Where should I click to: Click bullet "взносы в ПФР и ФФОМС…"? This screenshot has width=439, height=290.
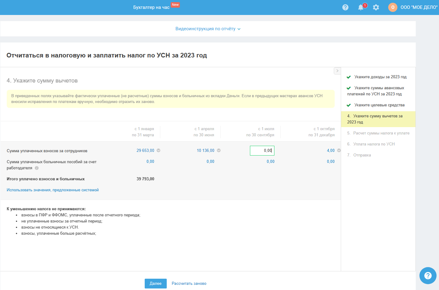tap(81, 215)
